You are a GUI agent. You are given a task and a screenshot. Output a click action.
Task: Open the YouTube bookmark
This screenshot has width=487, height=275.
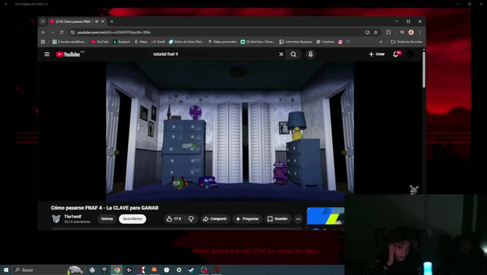[x=100, y=42]
